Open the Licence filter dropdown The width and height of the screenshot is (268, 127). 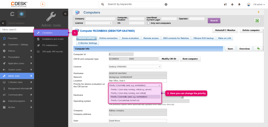99,23
